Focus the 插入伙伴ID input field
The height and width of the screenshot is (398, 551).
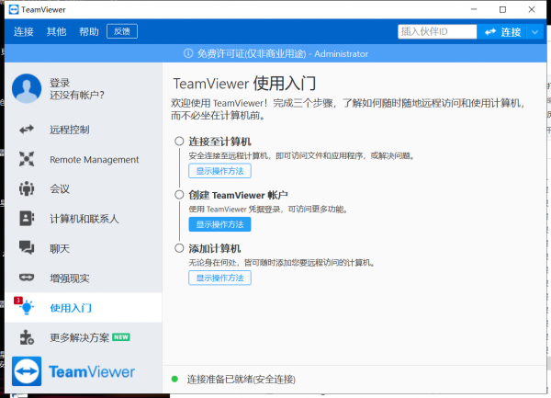pyautogui.click(x=437, y=31)
